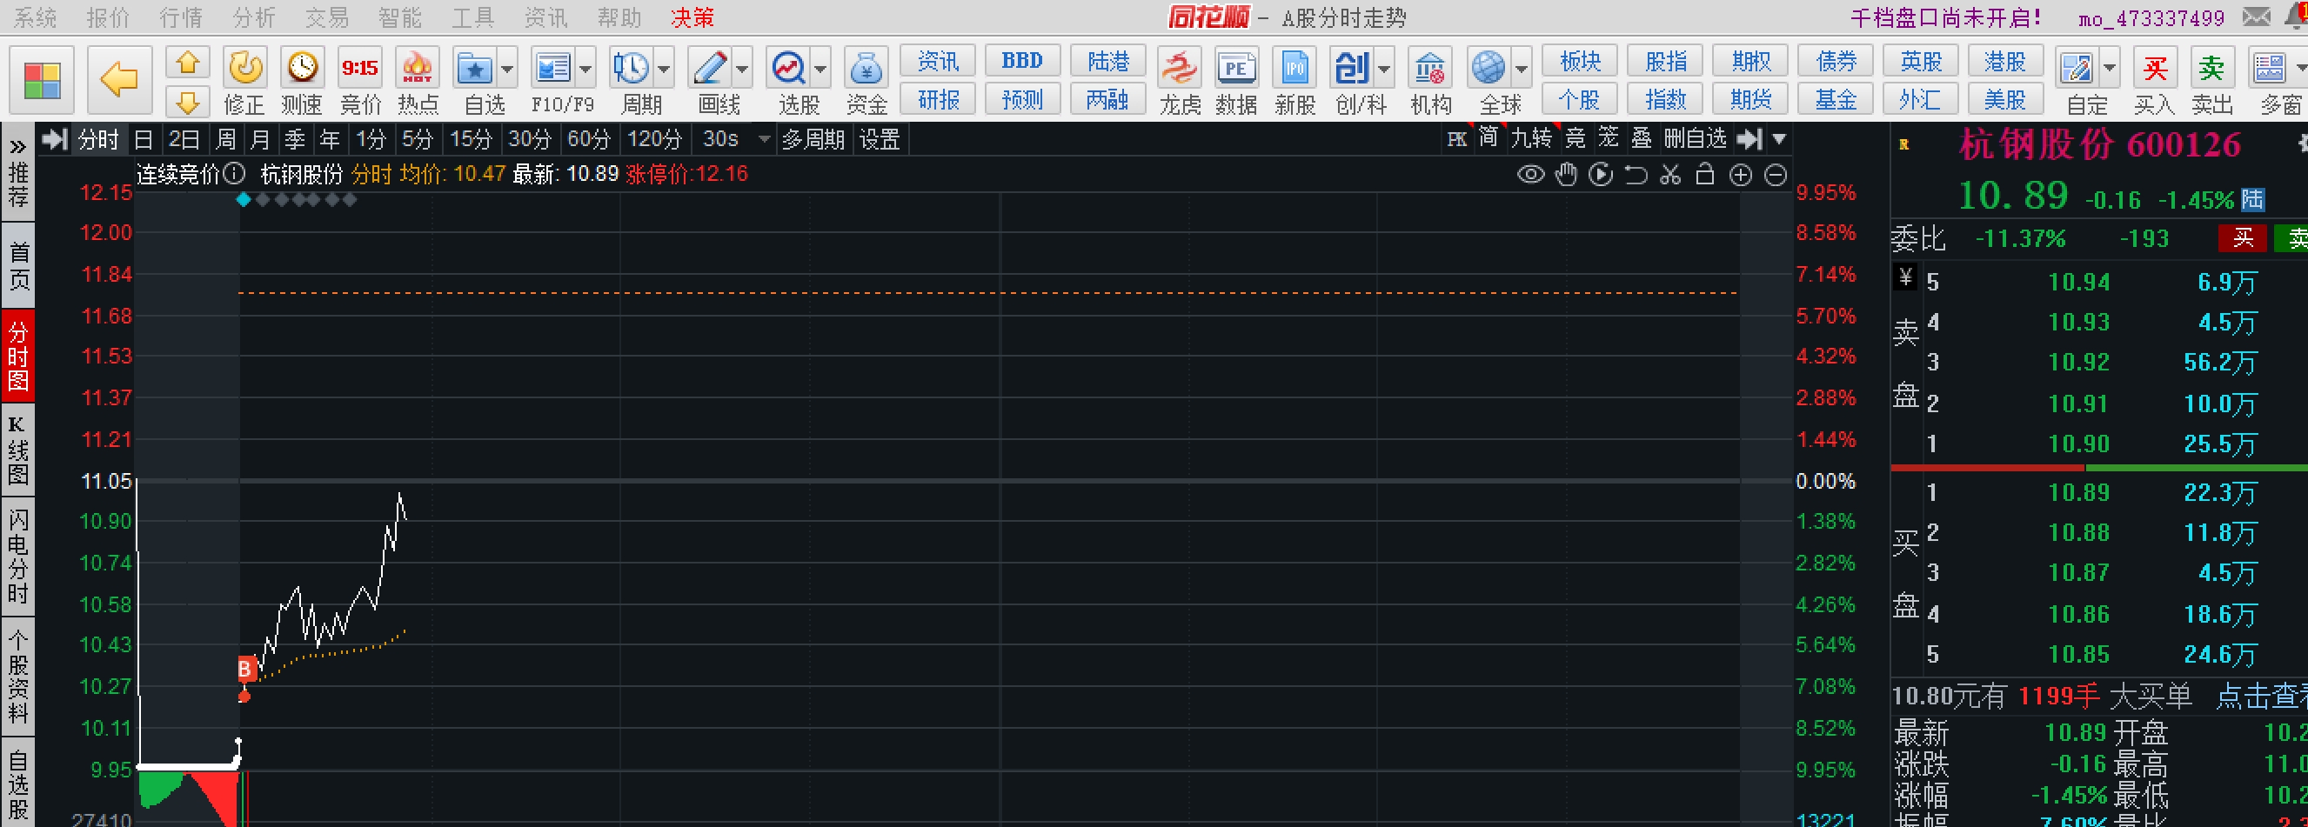Click the 板块 sector button
Viewport: 2308px width, 827px height.
(x=1580, y=61)
